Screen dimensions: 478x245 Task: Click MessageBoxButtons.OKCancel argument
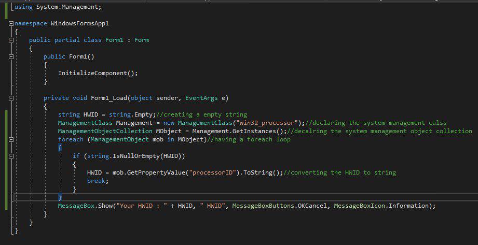point(279,206)
